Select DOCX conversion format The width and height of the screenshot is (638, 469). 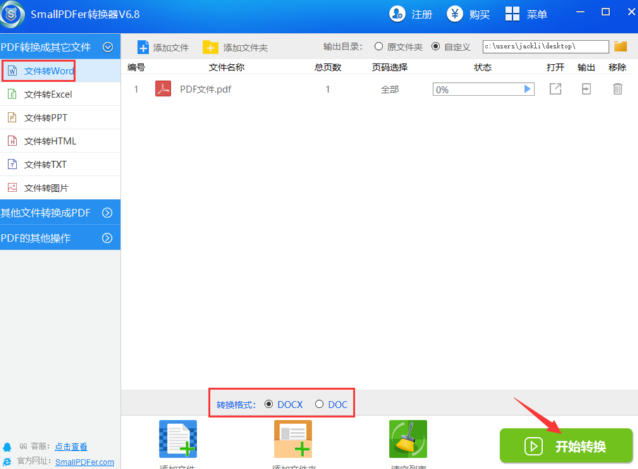[x=269, y=404]
